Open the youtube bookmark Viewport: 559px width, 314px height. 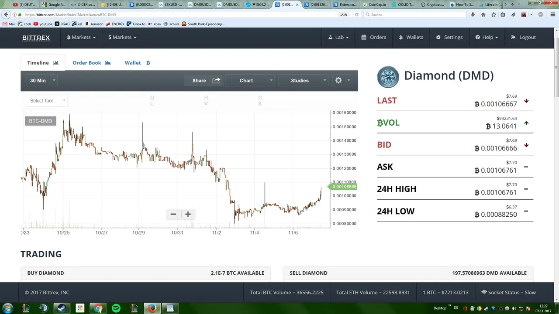[x=43, y=24]
